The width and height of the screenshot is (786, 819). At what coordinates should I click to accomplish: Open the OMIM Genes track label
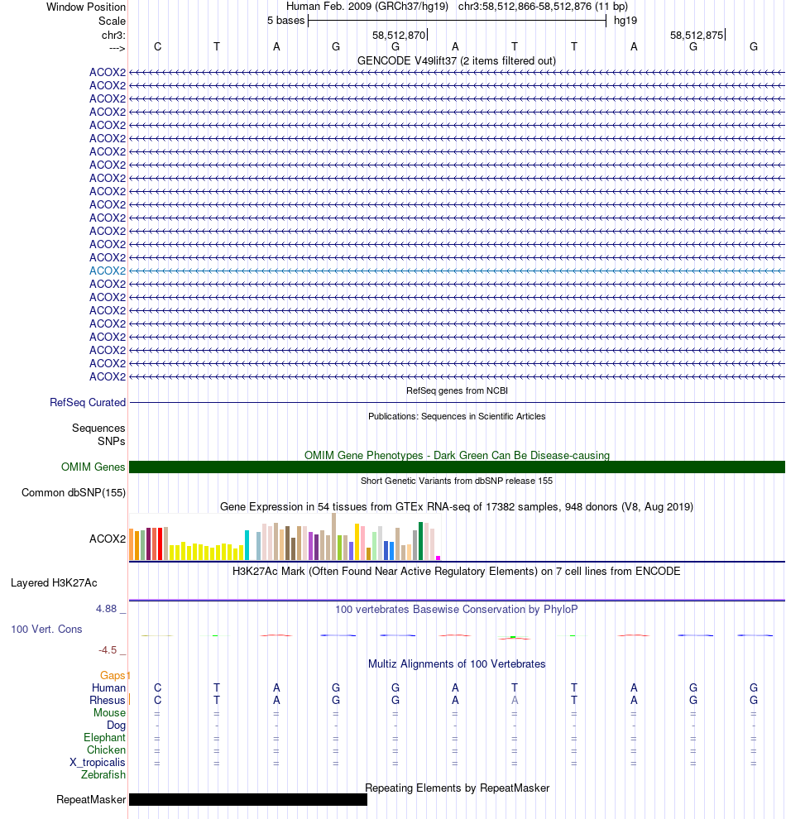click(x=93, y=467)
